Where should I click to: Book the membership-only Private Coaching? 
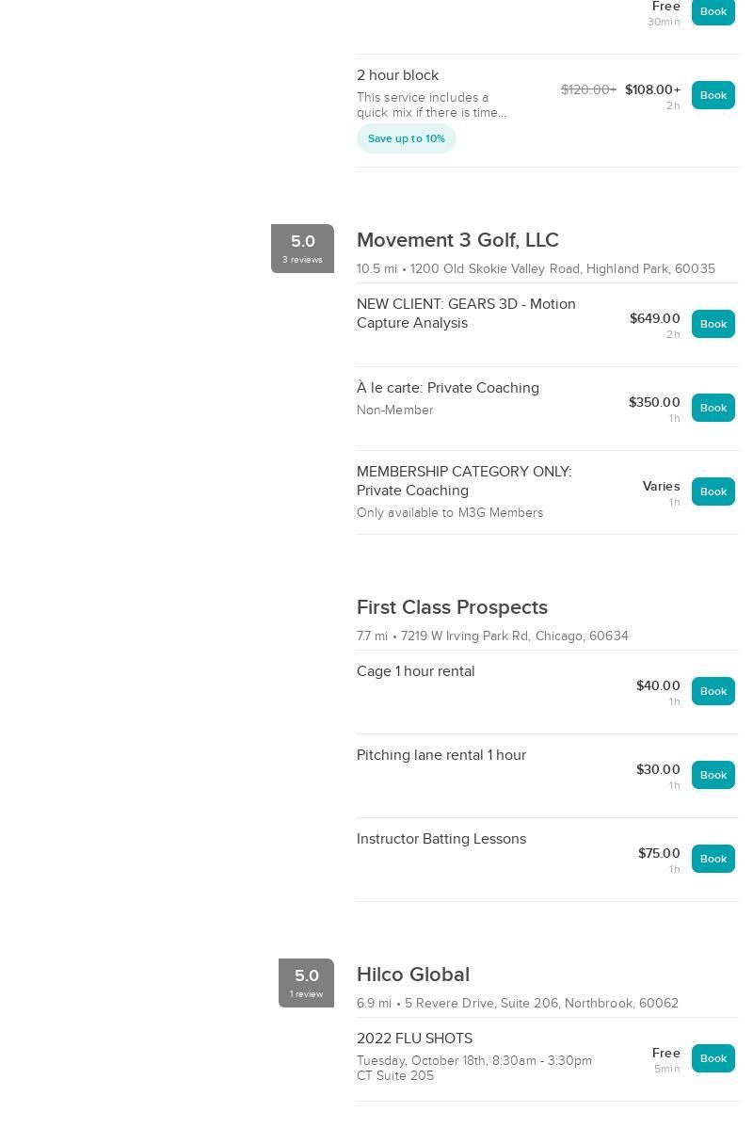713,491
